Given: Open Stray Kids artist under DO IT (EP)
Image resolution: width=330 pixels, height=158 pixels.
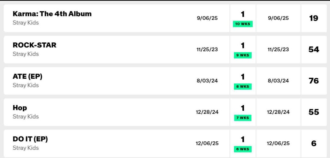Looking at the screenshot, I should coord(25,148).
